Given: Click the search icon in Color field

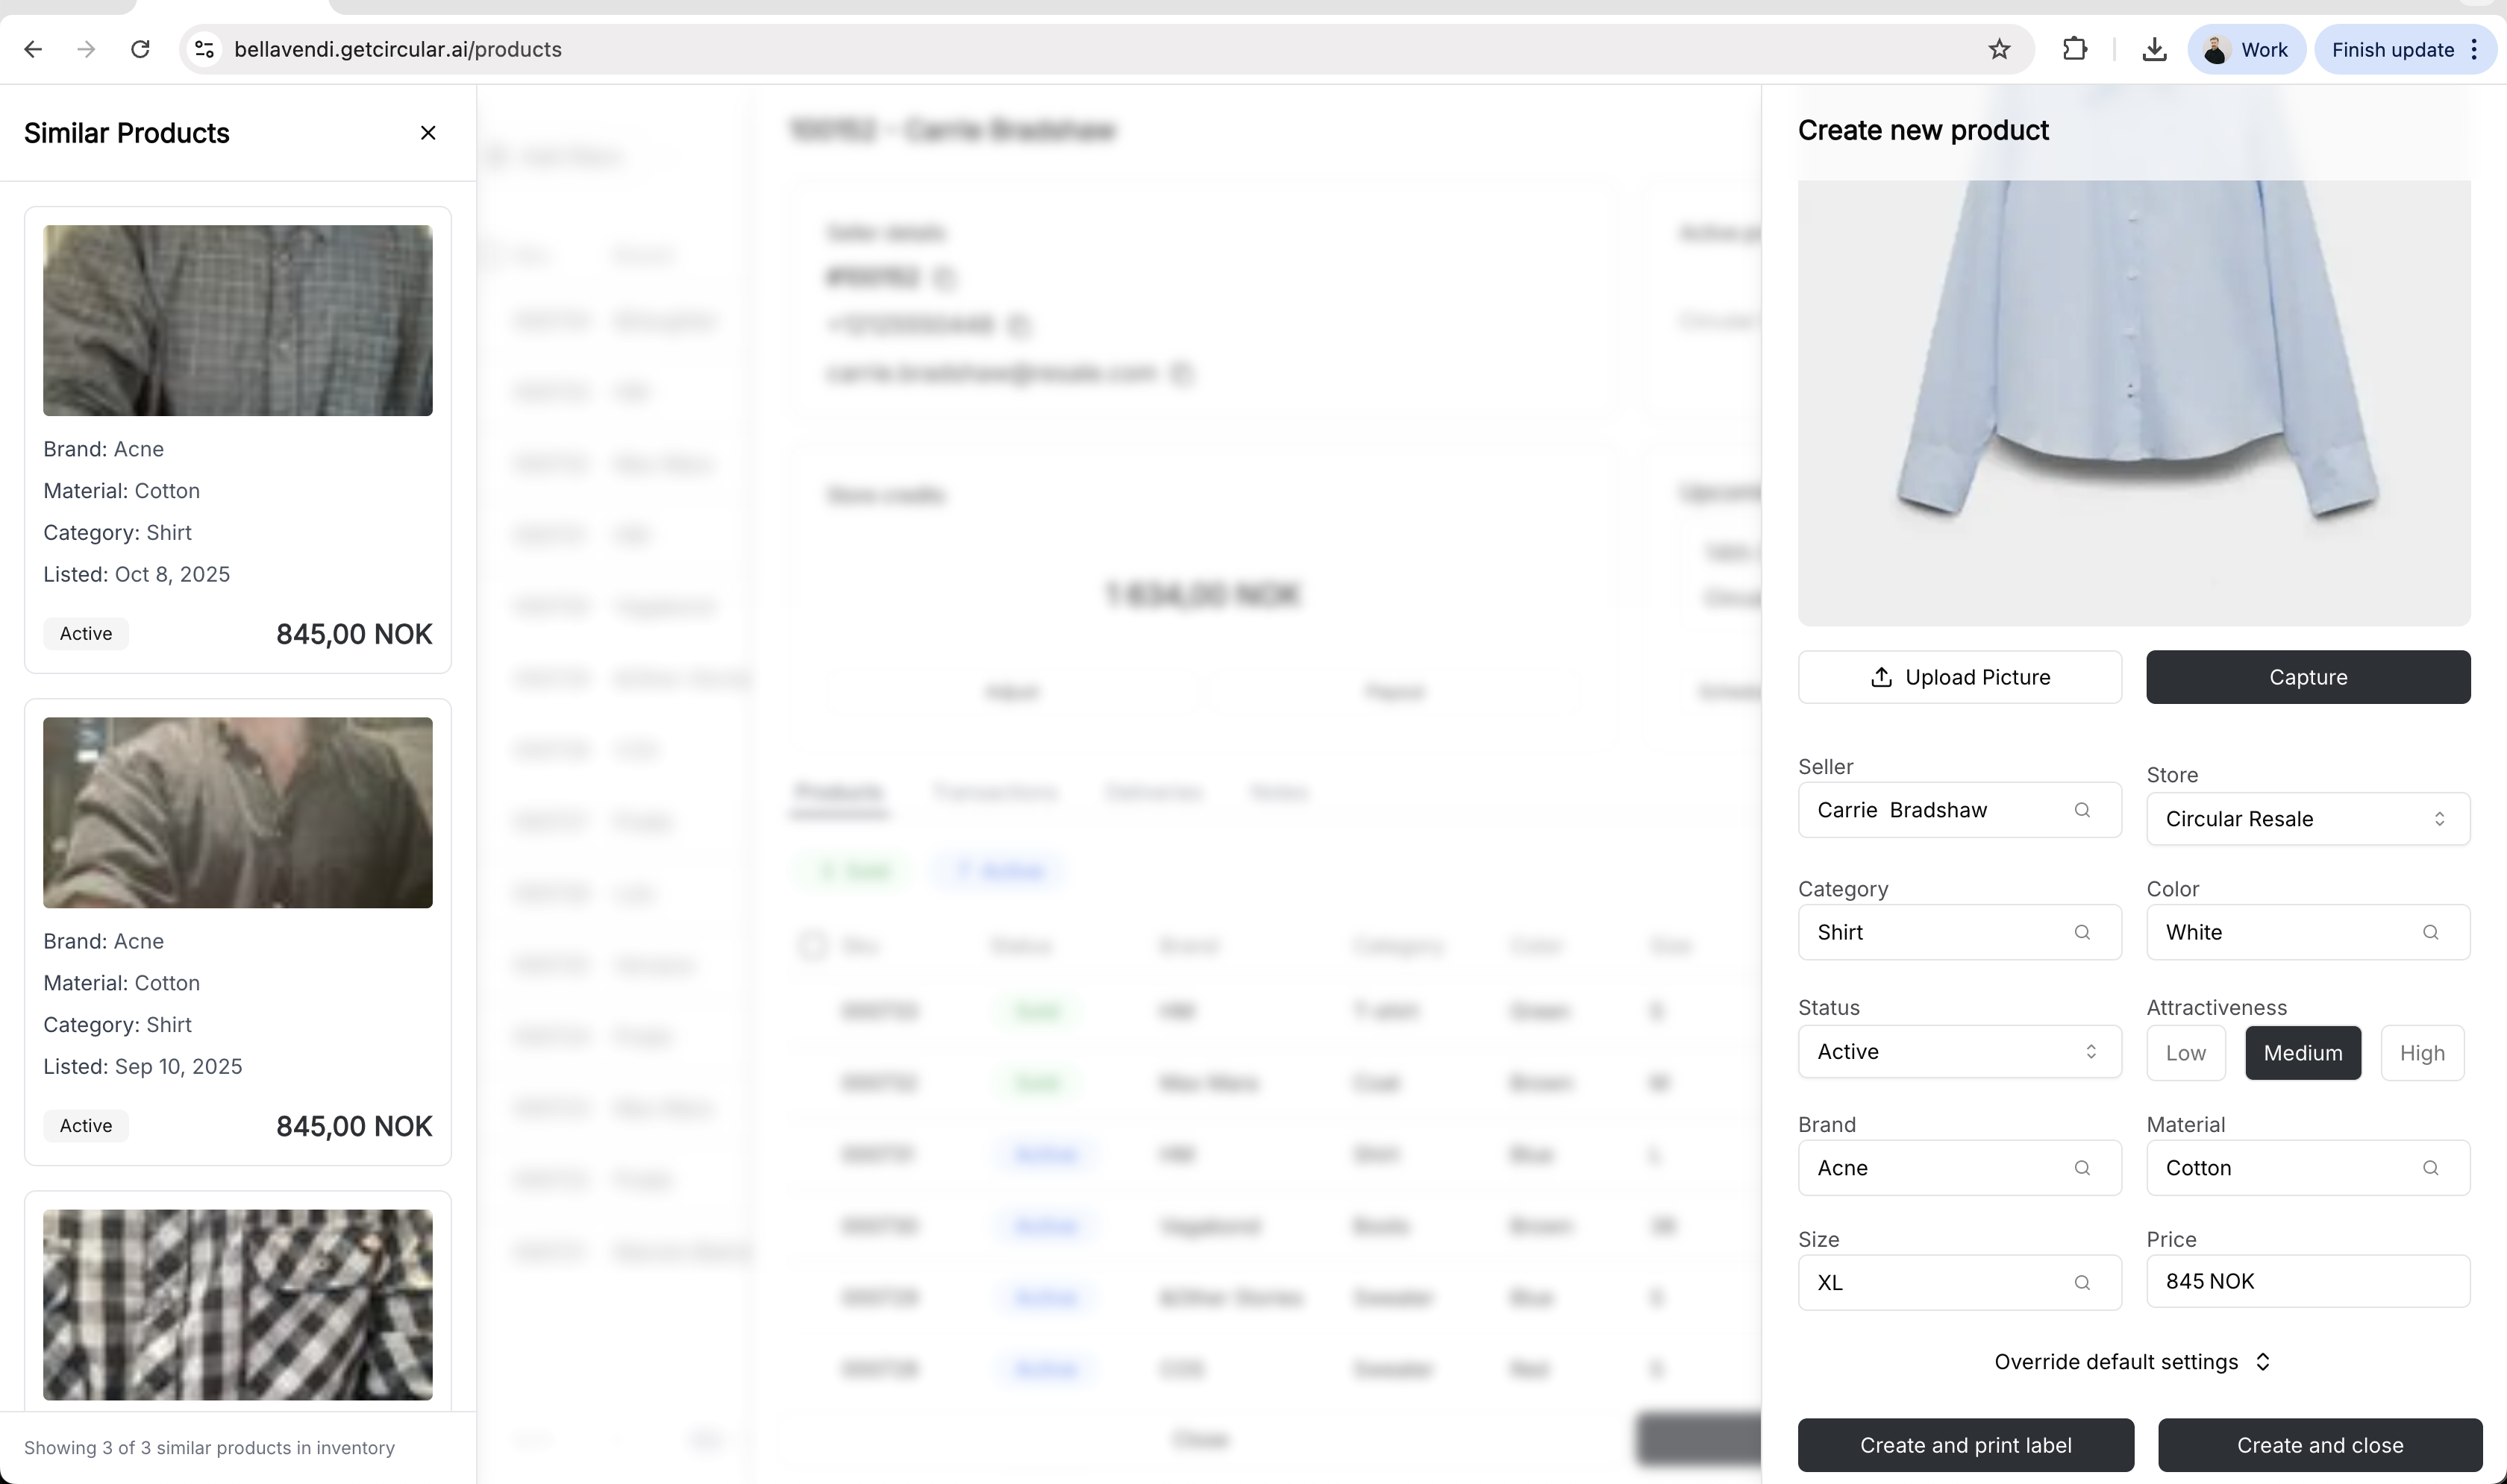Looking at the screenshot, I should 2430,932.
